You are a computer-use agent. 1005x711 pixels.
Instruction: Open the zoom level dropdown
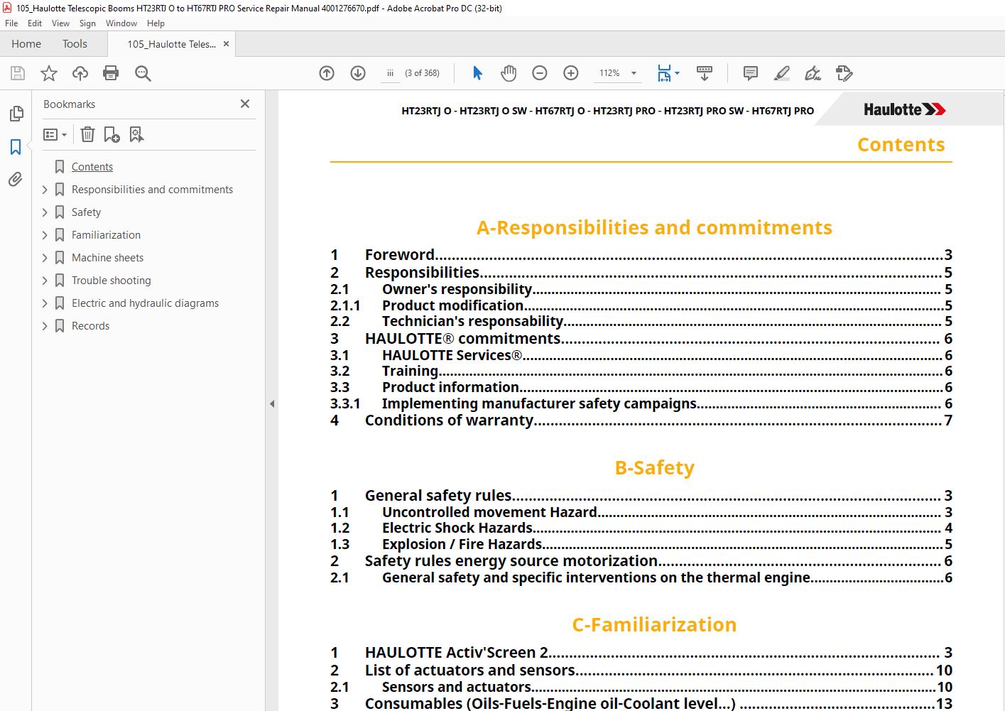pos(634,73)
